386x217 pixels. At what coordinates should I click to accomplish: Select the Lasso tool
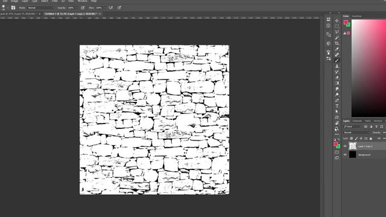tap(337, 32)
